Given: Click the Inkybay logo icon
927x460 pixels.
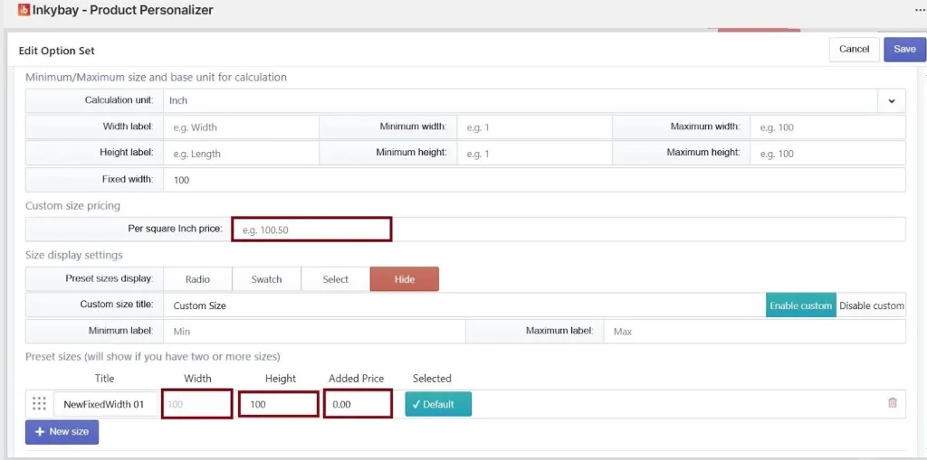Looking at the screenshot, I should [x=24, y=10].
